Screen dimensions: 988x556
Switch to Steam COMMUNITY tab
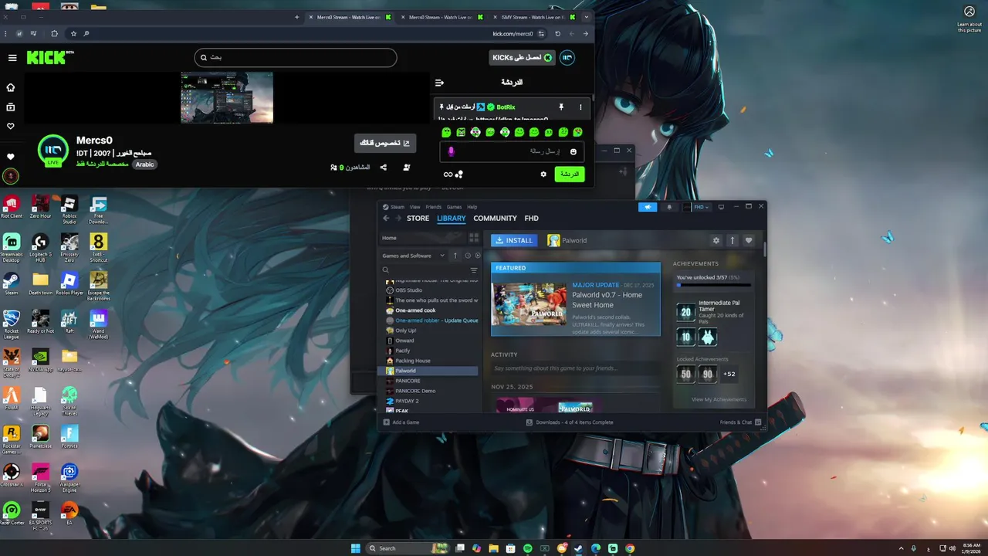[495, 219]
